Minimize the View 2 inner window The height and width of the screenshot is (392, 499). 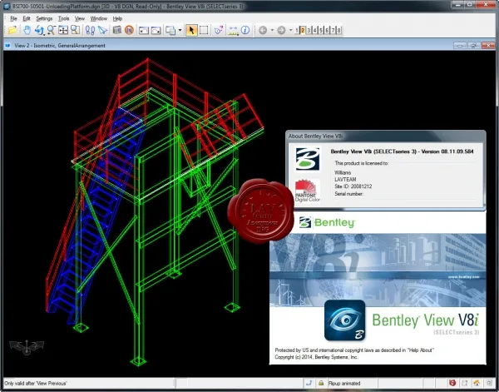460,46
